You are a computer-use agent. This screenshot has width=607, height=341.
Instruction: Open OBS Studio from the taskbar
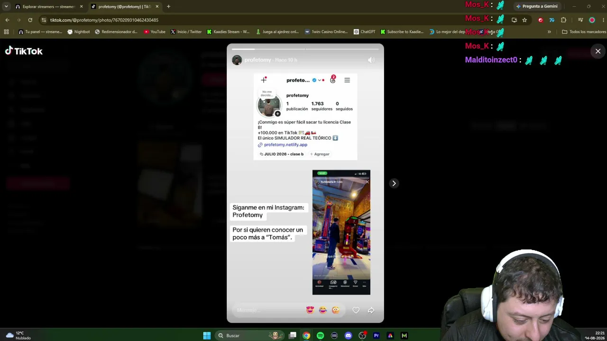(x=362, y=336)
